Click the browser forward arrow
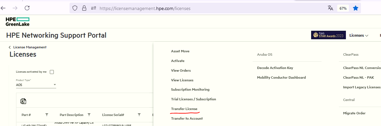381x126 pixels. pos(15,8)
